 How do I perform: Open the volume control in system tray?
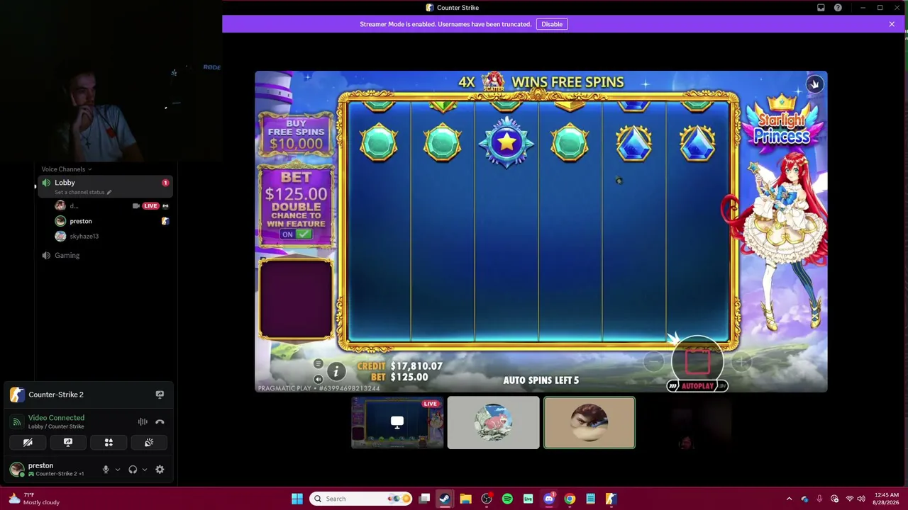click(860, 499)
